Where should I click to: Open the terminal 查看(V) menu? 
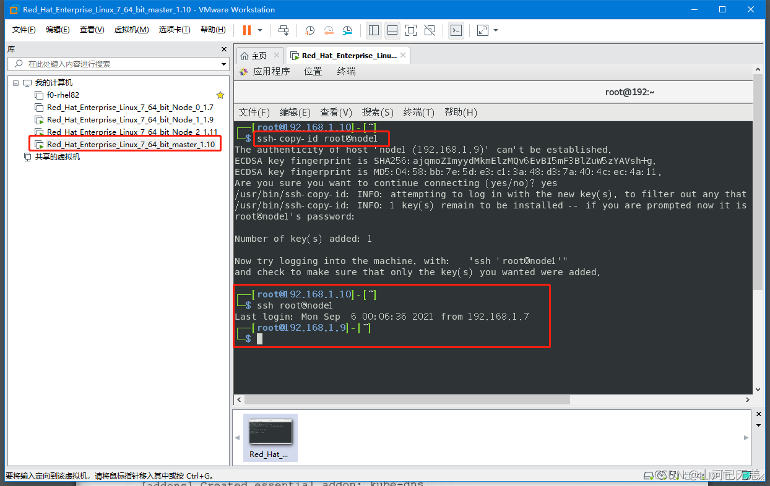pos(336,113)
